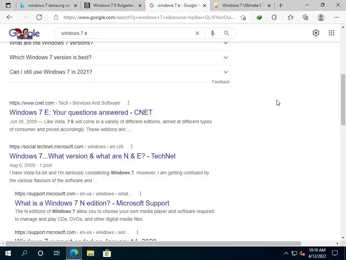Image resolution: width=346 pixels, height=260 pixels.
Task: Clear the Google search box
Action: 197,33
